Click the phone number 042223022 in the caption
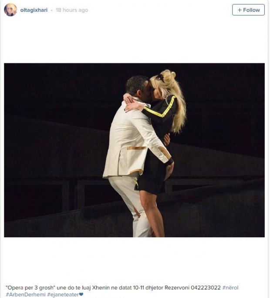270x298 pixels. (206, 288)
